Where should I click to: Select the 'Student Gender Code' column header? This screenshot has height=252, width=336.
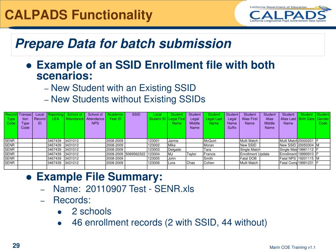pos(323,125)
